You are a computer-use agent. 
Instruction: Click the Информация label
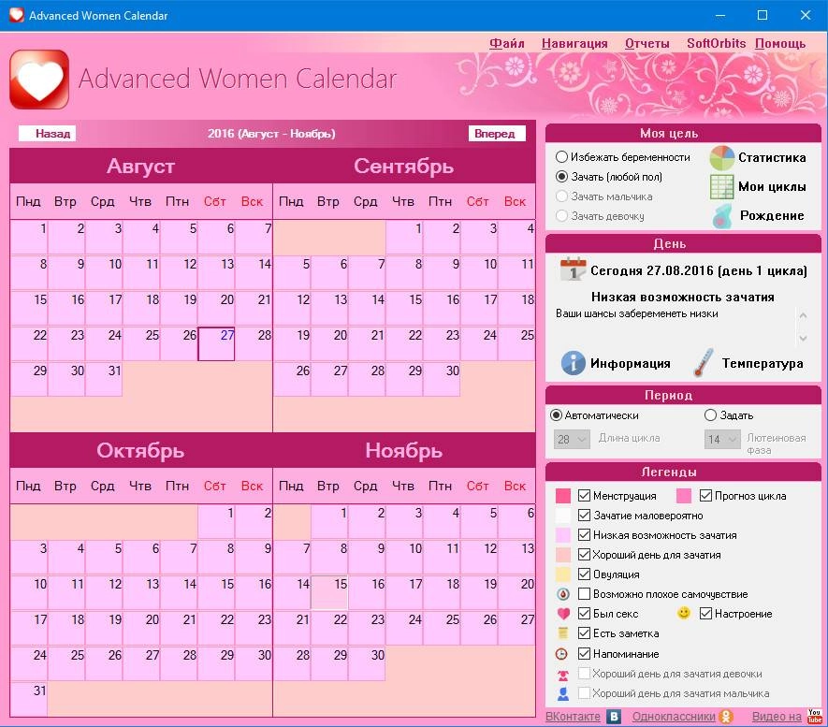pos(630,363)
